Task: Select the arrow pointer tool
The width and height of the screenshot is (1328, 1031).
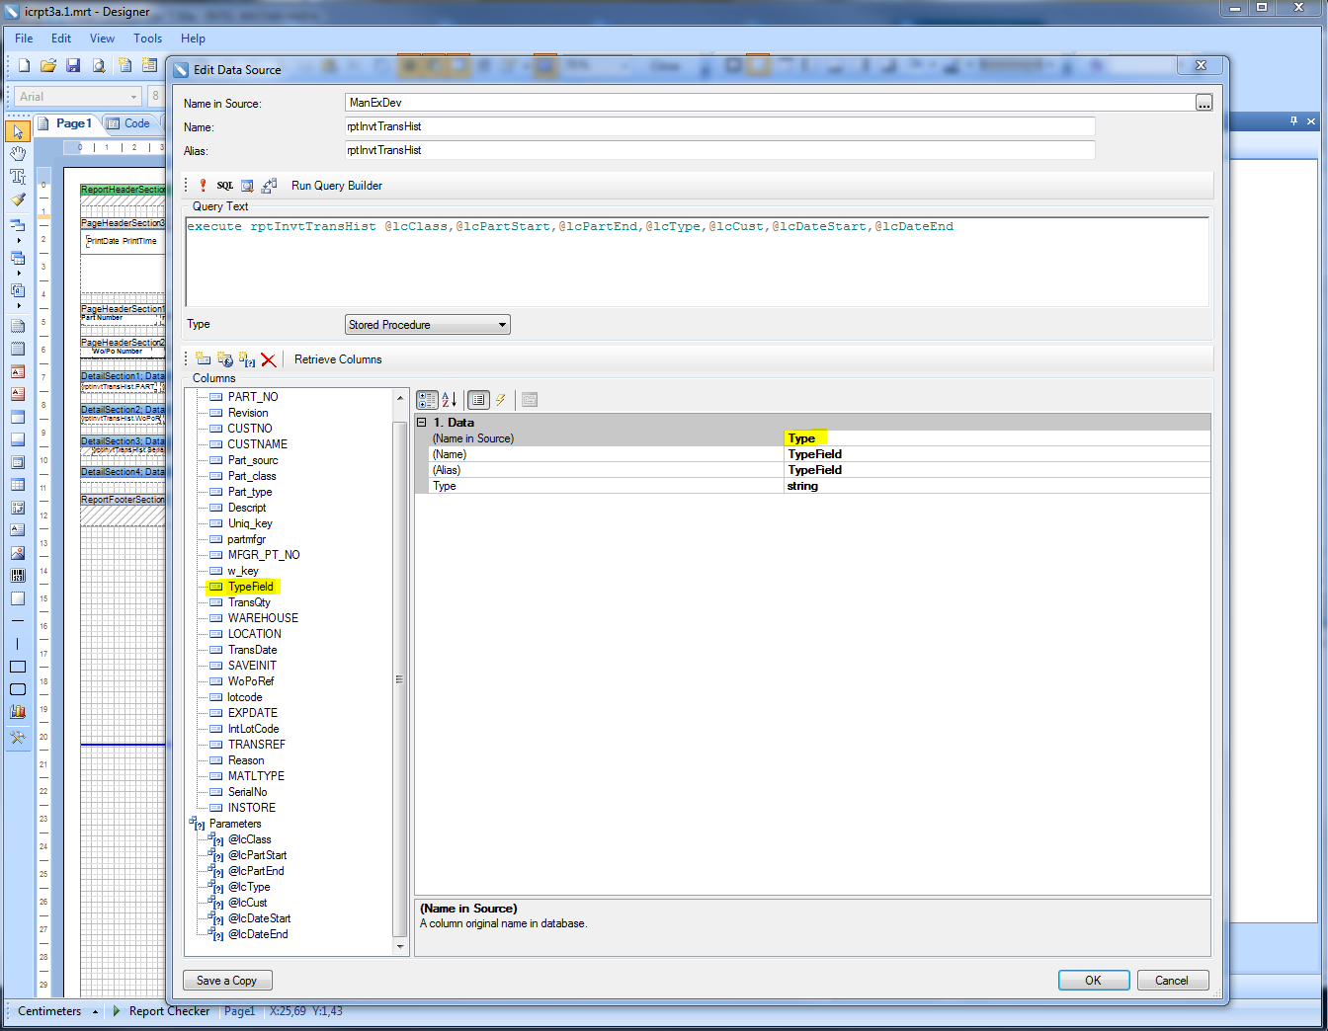Action: [x=18, y=131]
